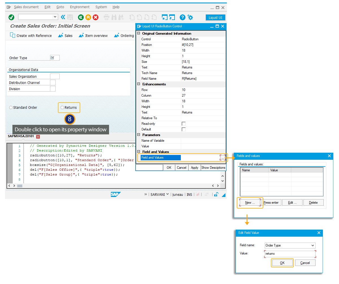339x284 pixels.
Task: Click the green Enter checkmark icon
Action: coord(11,17)
